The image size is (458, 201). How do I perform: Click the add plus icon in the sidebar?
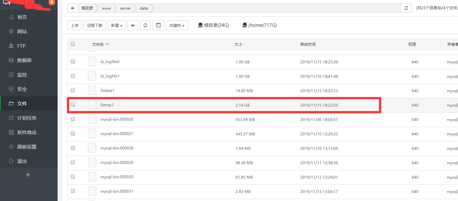click(28, 175)
